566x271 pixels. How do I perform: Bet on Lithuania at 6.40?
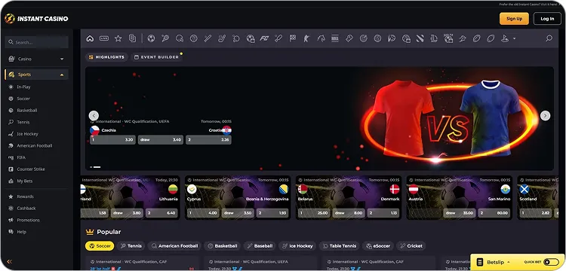(161, 213)
